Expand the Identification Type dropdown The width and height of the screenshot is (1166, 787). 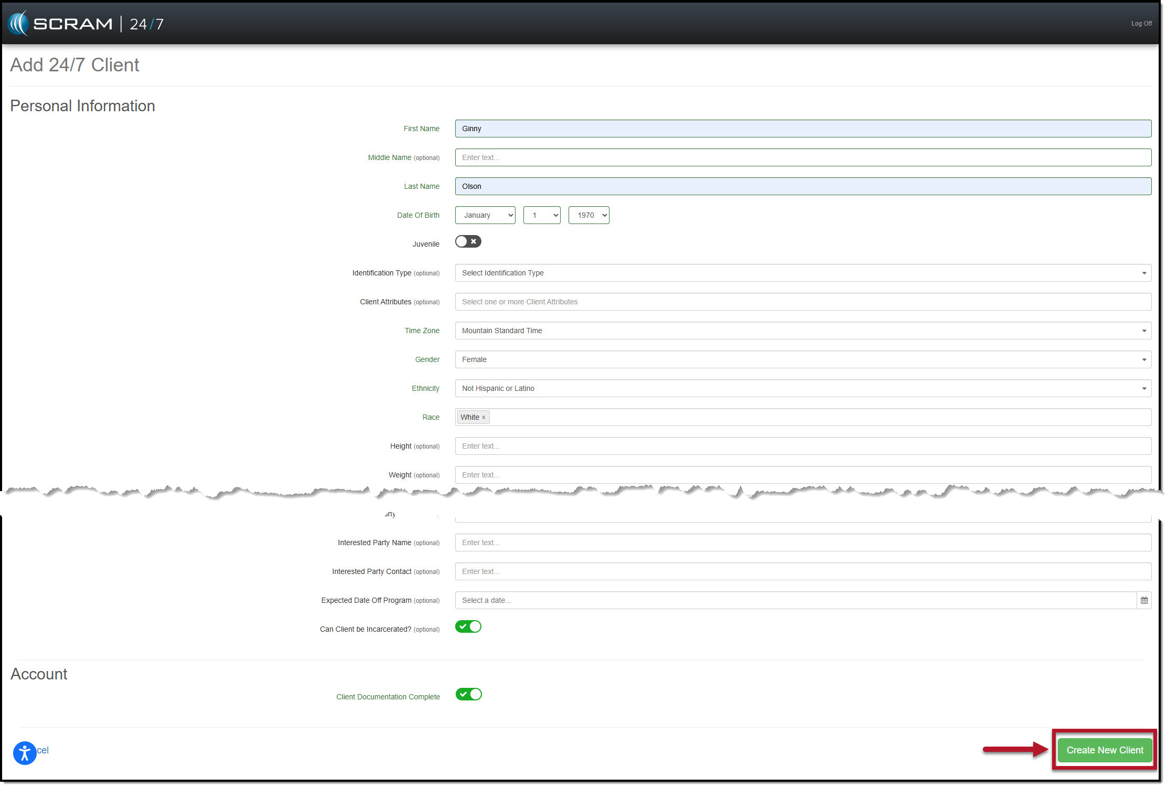click(803, 273)
